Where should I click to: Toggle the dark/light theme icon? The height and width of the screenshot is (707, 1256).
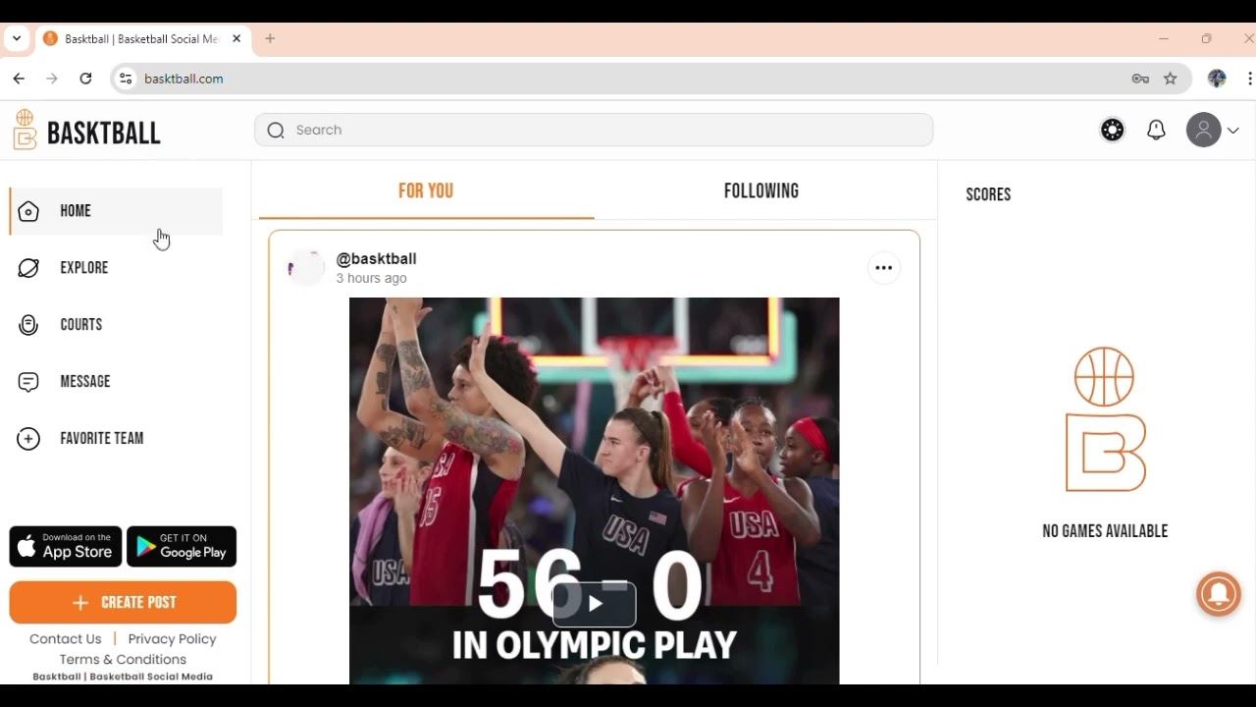tap(1112, 130)
